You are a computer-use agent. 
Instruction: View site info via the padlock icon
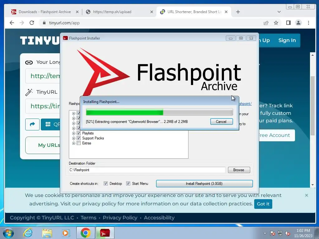[x=44, y=23]
